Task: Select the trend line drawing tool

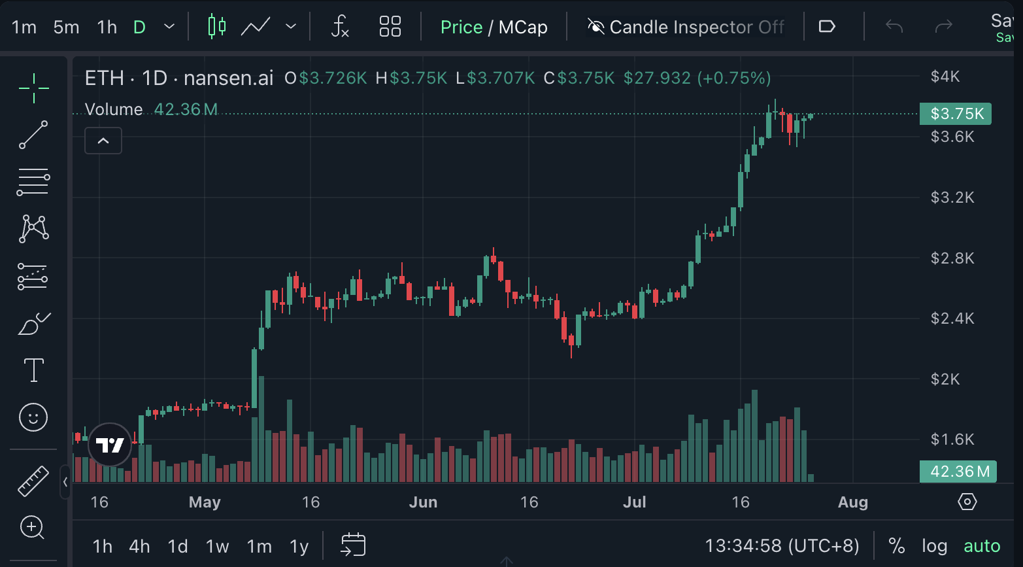Action: click(x=33, y=135)
